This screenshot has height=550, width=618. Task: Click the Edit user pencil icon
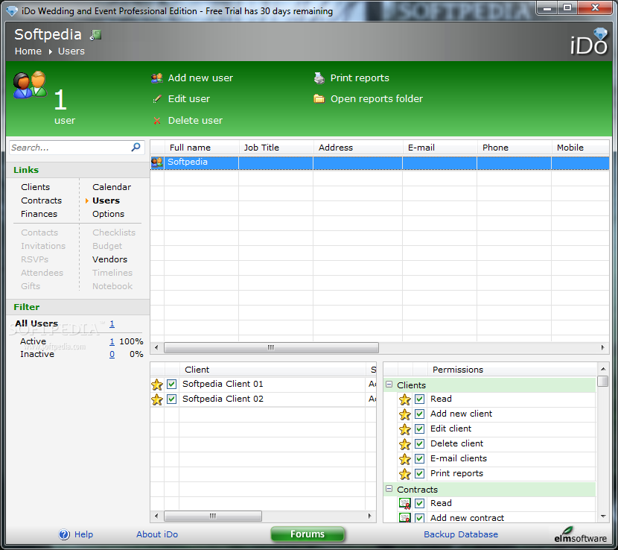[157, 99]
